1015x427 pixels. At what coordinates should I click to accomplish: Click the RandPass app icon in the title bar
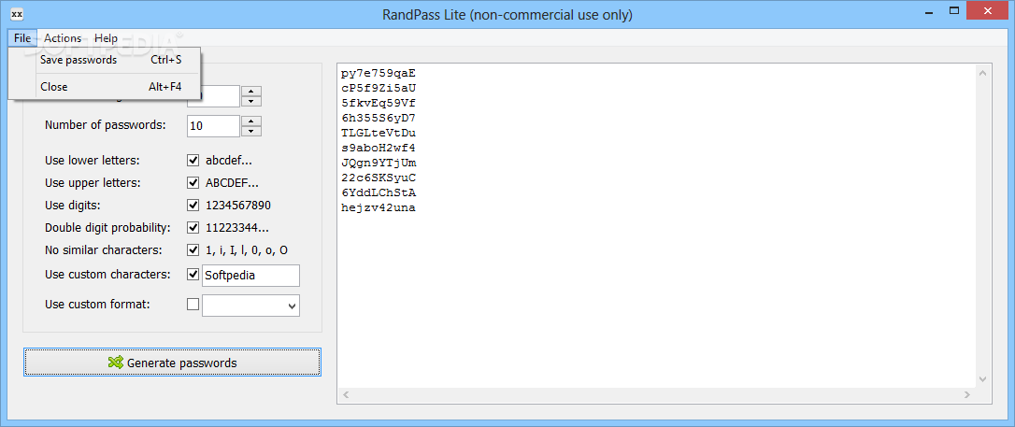(x=18, y=14)
